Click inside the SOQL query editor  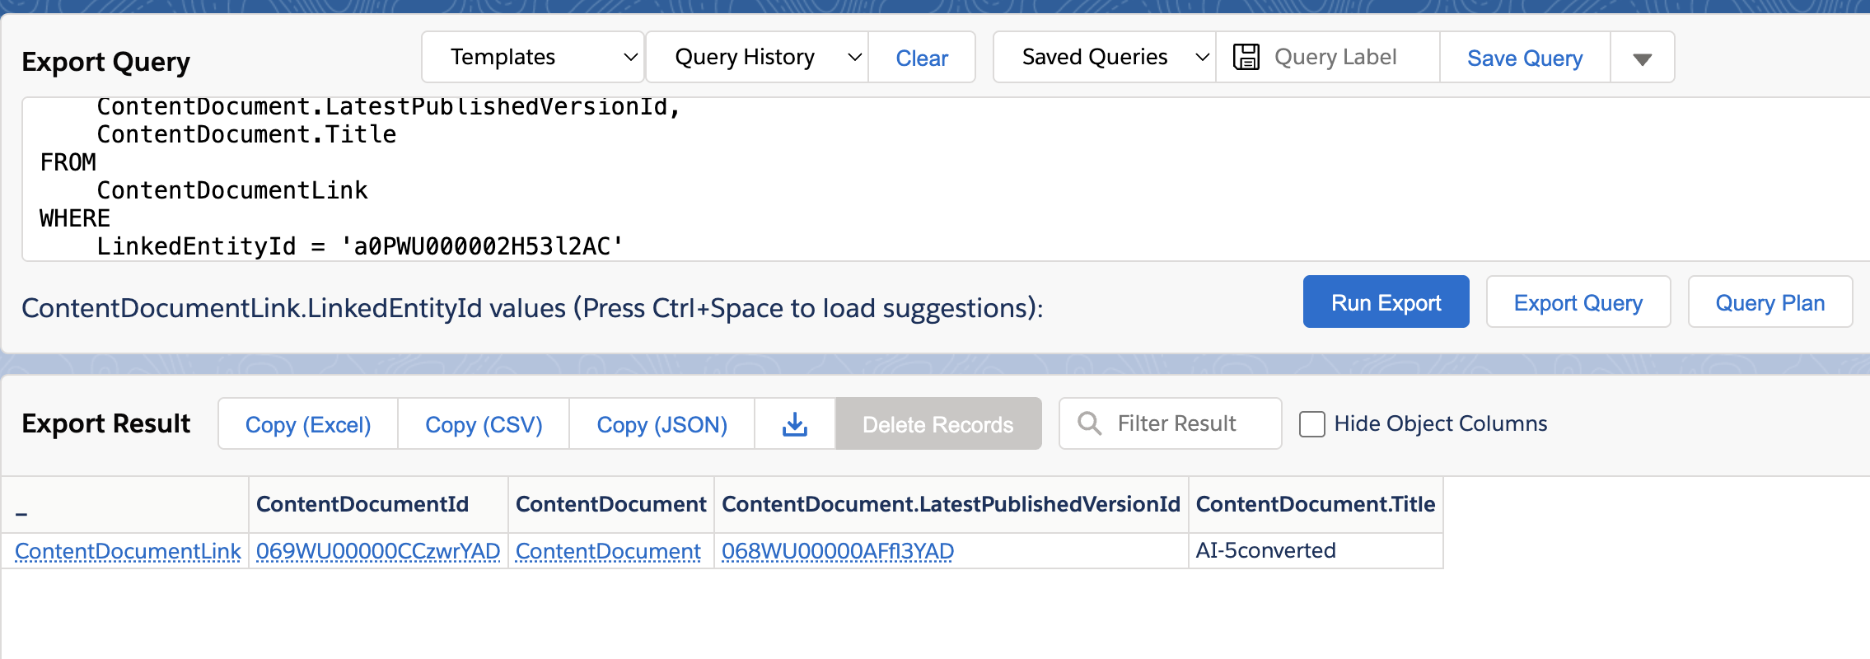coord(946,179)
